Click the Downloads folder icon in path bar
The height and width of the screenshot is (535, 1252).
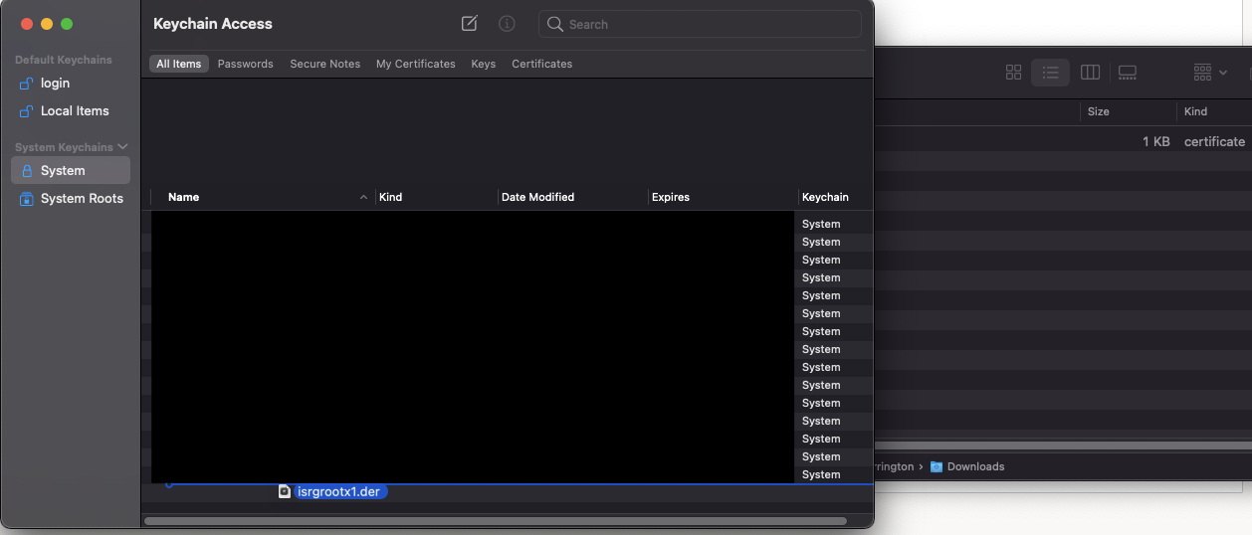[x=937, y=466]
